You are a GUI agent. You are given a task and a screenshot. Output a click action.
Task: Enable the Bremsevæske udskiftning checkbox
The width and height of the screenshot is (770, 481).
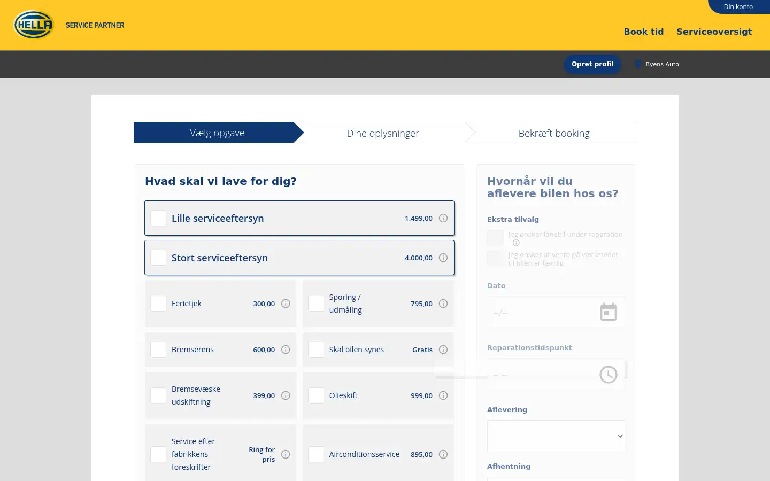click(158, 395)
